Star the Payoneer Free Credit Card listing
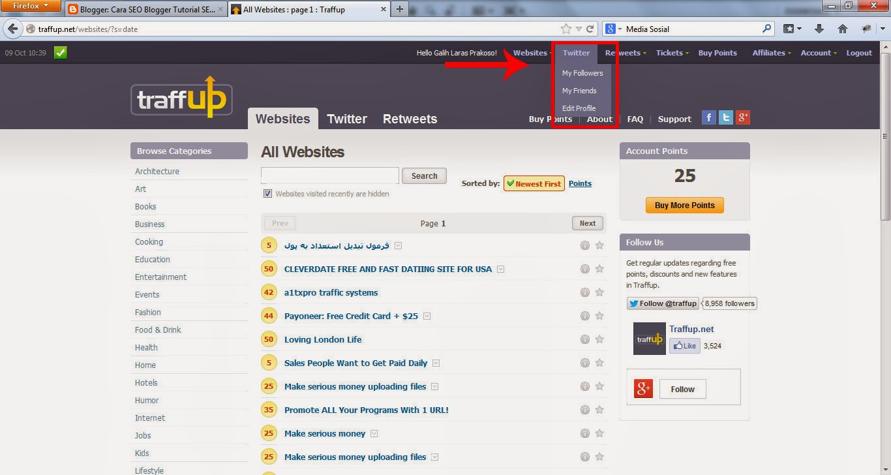The image size is (891, 475). (599, 316)
